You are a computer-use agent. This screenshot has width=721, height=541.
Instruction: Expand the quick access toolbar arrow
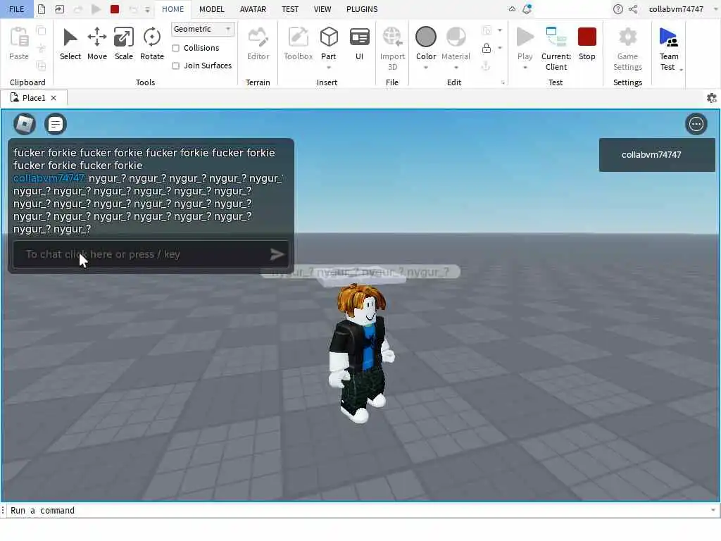(x=148, y=9)
